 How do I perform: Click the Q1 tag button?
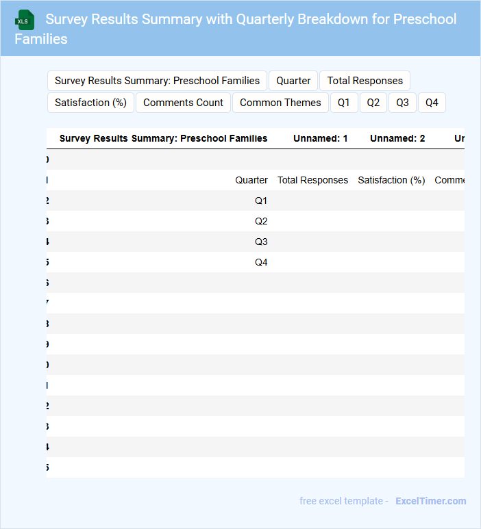pos(343,103)
